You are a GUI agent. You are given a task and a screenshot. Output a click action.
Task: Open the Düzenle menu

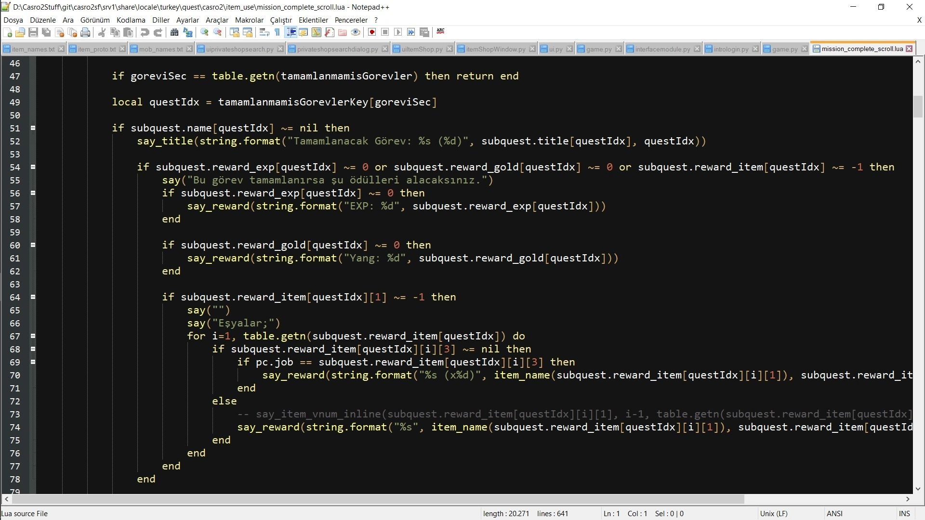click(43, 20)
